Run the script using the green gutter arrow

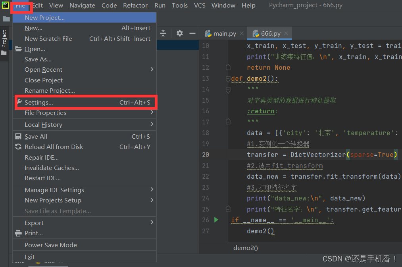click(216, 220)
